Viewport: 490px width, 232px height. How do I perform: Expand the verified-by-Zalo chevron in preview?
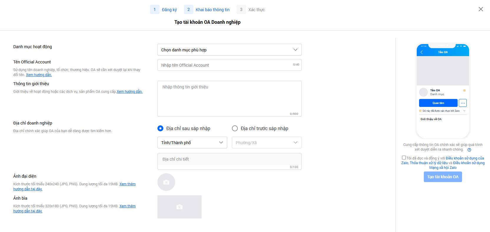point(464,111)
